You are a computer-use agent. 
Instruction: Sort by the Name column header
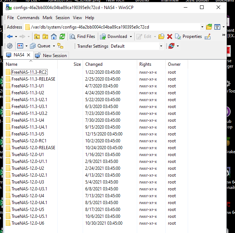(31, 64)
